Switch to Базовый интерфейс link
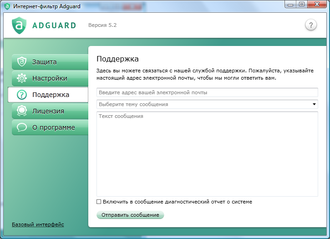Screen dimensions: 330x239 38,224
